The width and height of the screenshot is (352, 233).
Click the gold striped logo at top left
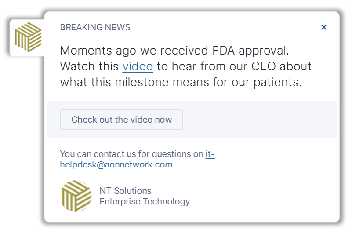pos(28,36)
